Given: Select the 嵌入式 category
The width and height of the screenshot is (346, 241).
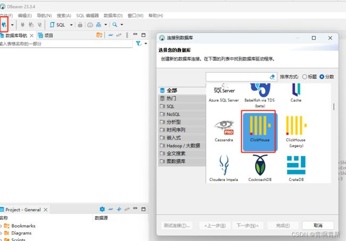Looking at the screenshot, I should [x=182, y=138].
